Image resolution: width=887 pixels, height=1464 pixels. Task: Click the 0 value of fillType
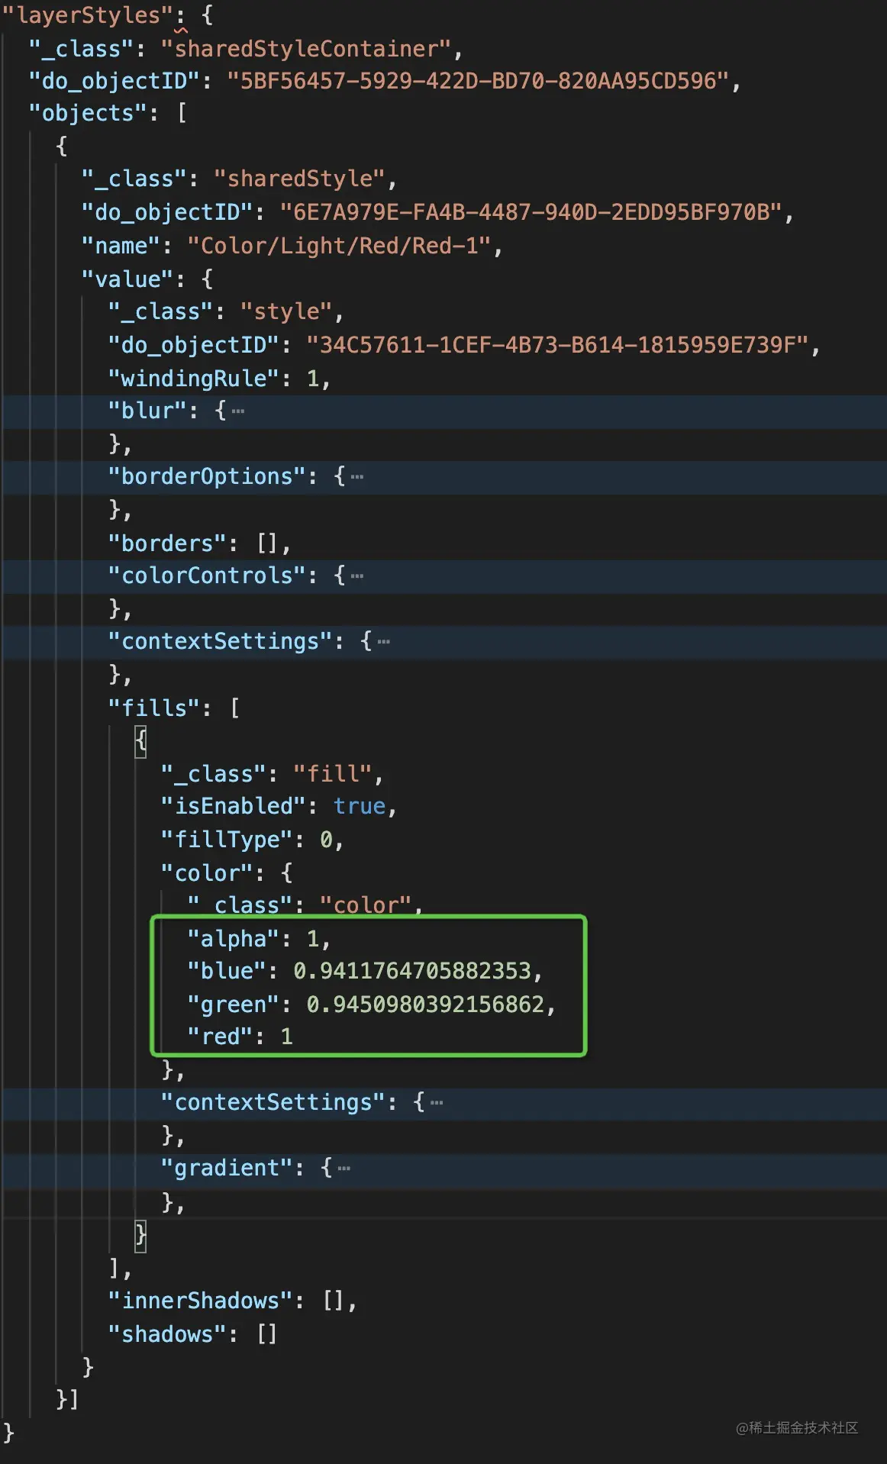pos(326,840)
